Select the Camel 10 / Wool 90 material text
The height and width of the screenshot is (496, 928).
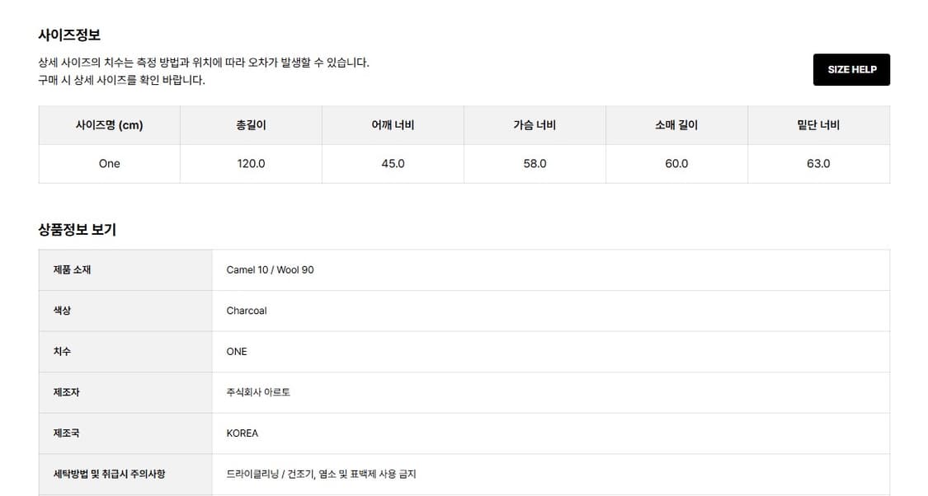coord(270,269)
